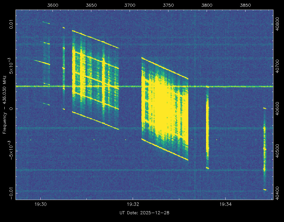Click the 3850 tick on top axis
Image resolution: width=284 pixels, height=222 pixels.
[245, 5]
